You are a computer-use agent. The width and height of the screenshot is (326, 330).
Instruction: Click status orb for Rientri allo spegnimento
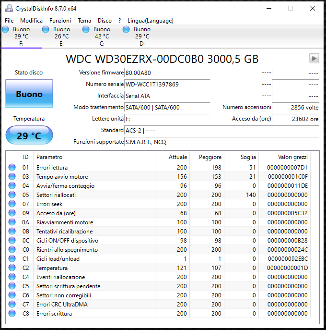(x=12, y=249)
